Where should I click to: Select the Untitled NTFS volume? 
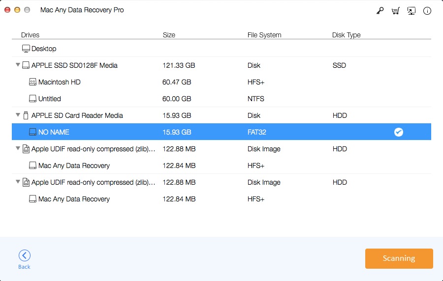click(x=50, y=99)
